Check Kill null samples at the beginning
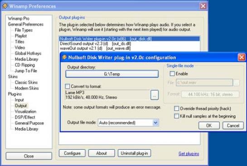 coord(177,116)
